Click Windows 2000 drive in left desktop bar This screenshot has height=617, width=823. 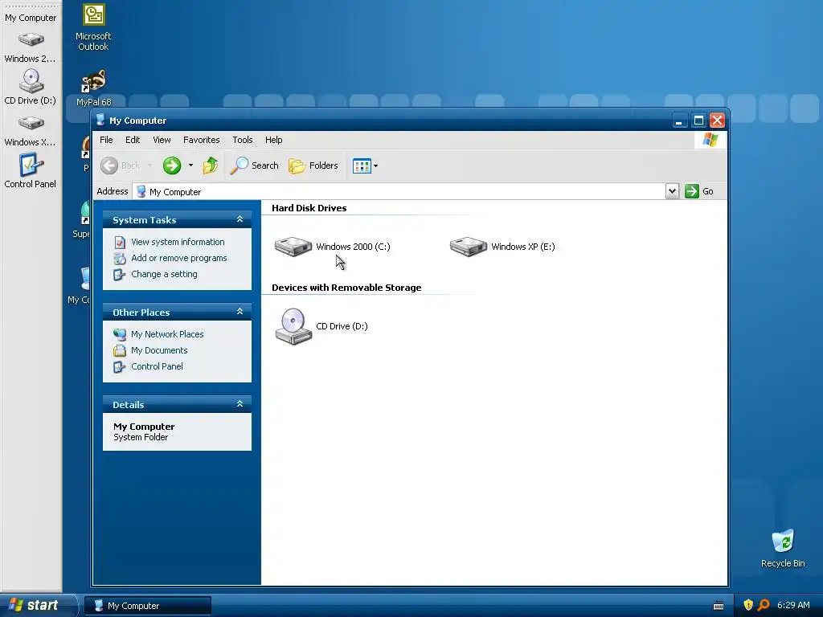(31, 47)
